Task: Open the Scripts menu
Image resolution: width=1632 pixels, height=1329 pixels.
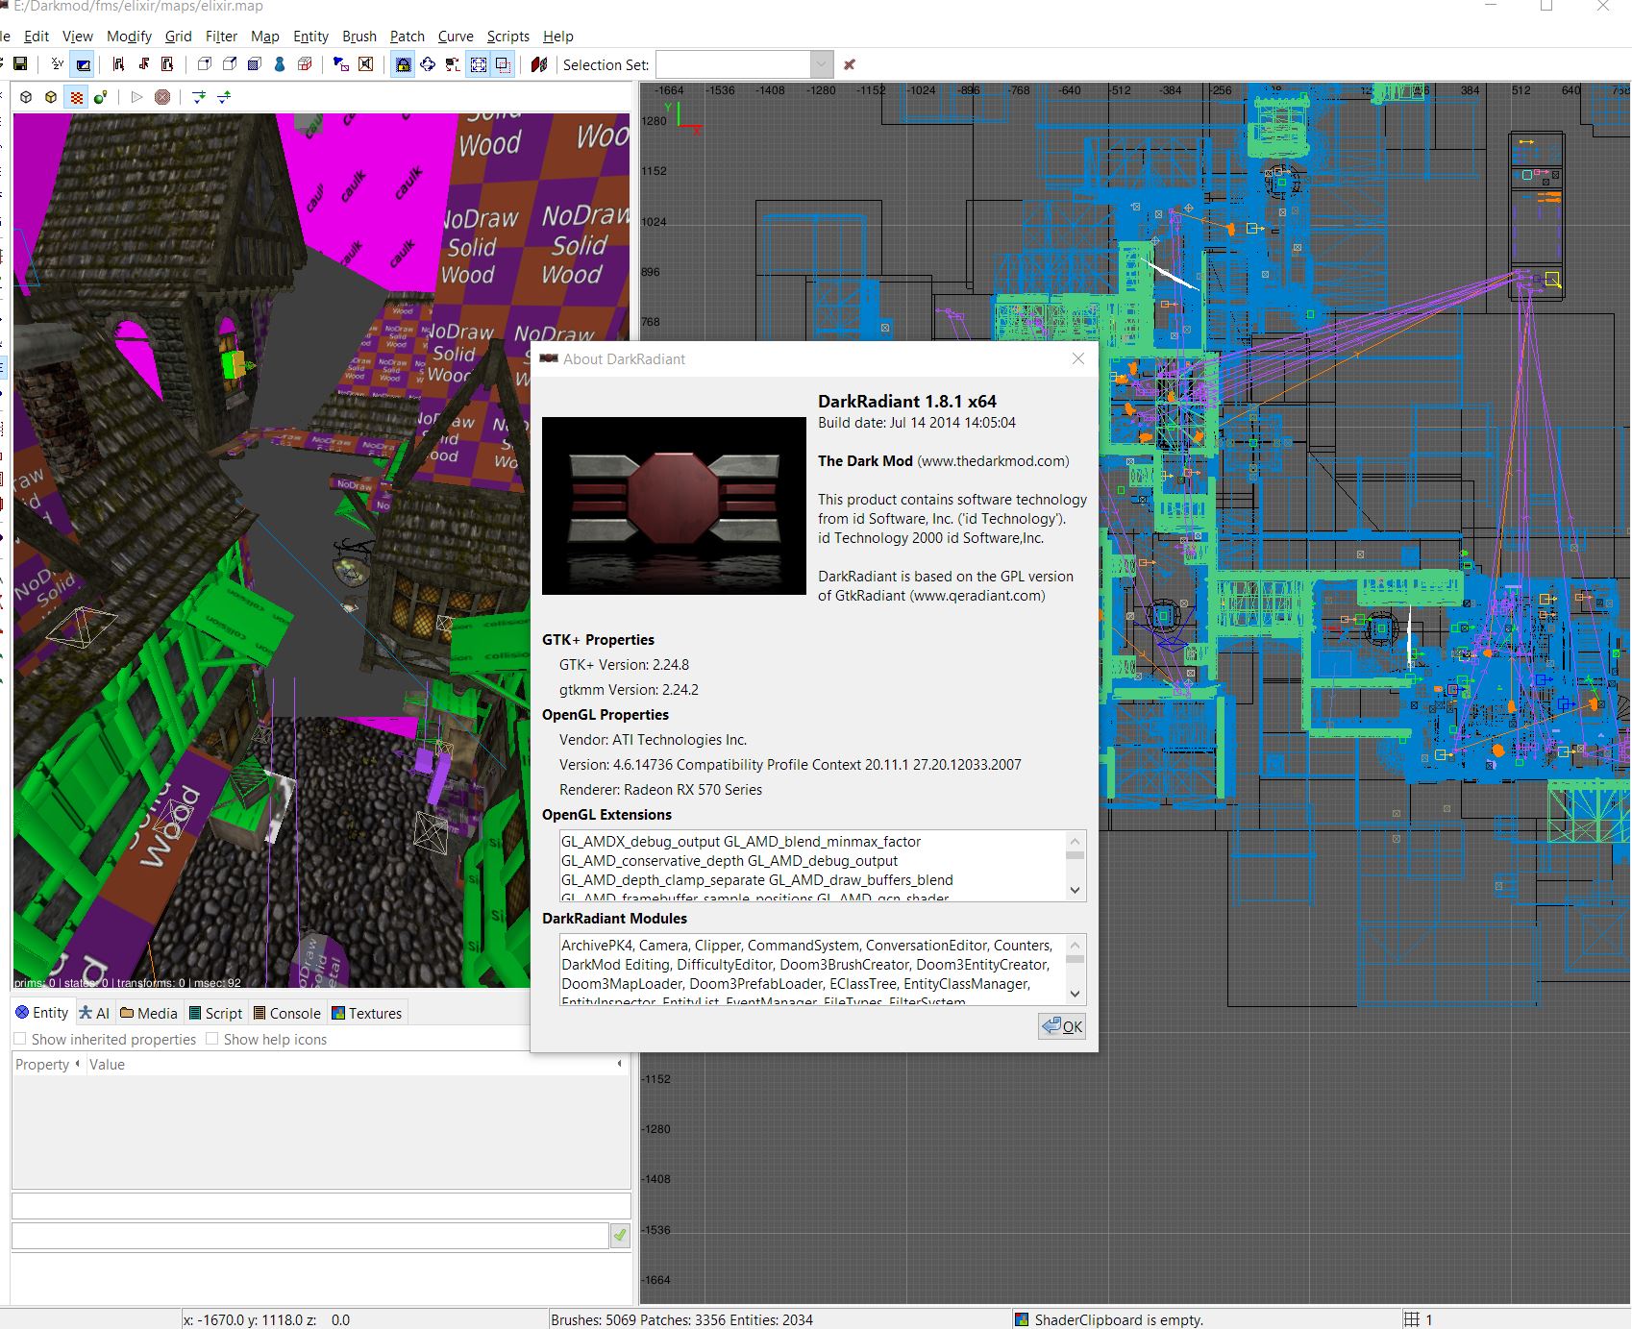Action: coord(507,37)
